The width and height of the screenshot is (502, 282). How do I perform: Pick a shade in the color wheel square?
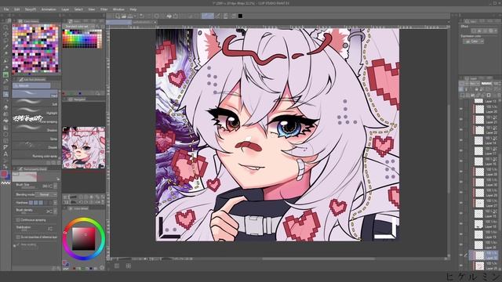click(84, 239)
